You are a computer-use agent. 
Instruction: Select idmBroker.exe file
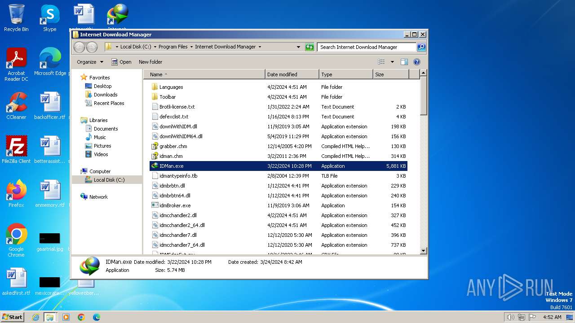278,205
